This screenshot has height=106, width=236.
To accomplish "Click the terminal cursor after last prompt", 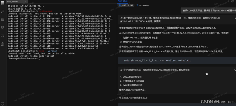I will coord(39,59).
